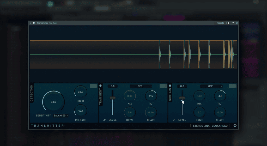The width and height of the screenshot is (267, 146).
Task: Open the BALANCED detection mode dropdown
Action: [x=61, y=115]
